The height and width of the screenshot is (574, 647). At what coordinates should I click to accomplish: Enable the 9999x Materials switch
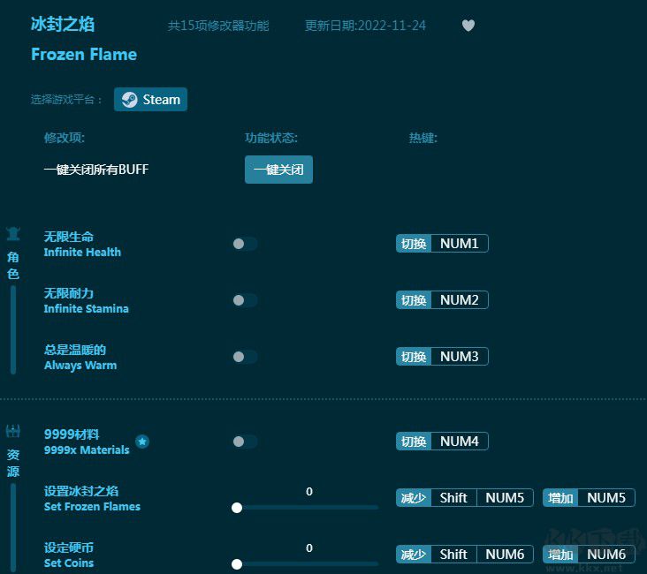pyautogui.click(x=245, y=442)
